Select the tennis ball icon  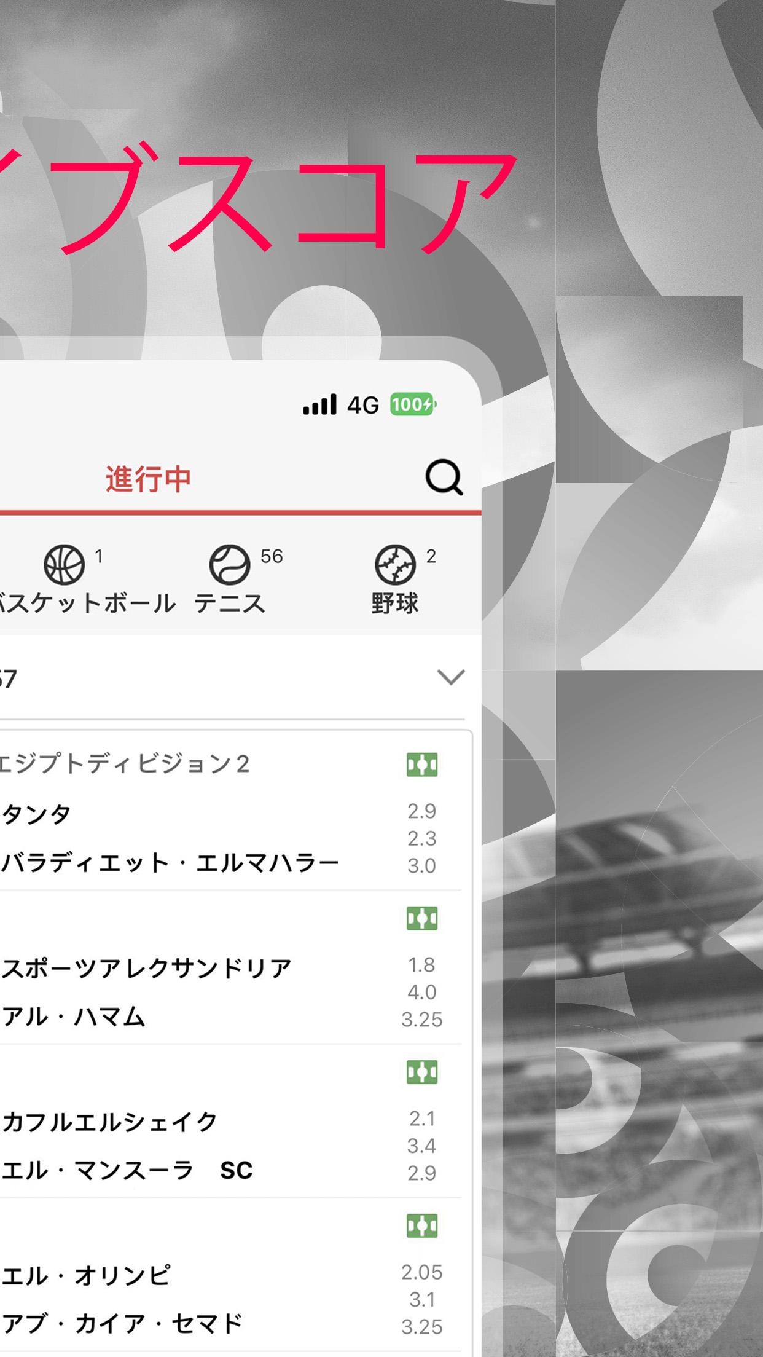pyautogui.click(x=230, y=564)
